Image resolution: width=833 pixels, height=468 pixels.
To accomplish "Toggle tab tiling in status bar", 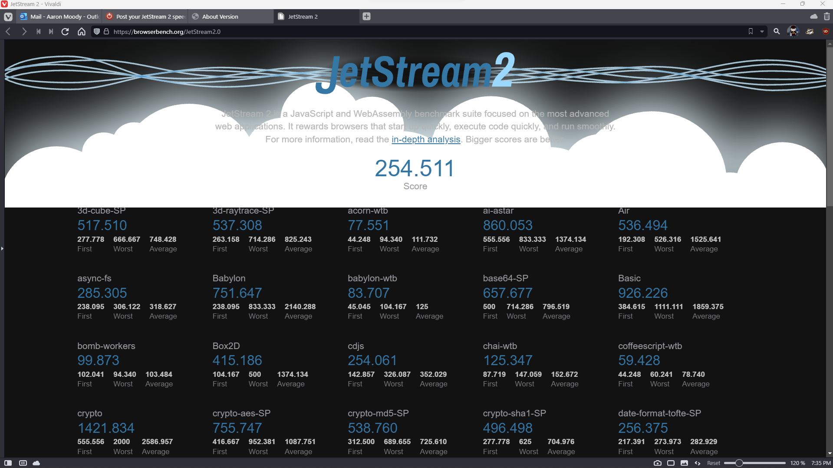I will coord(23,463).
